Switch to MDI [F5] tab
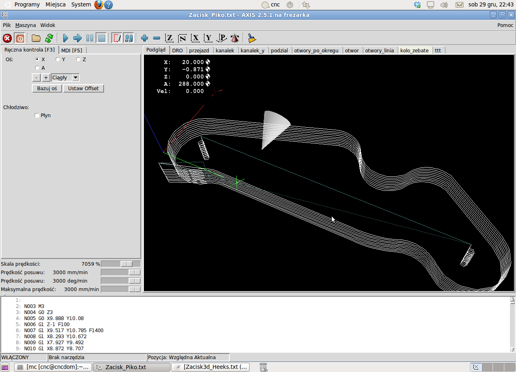Viewport: 516px width, 372px height. click(x=72, y=50)
